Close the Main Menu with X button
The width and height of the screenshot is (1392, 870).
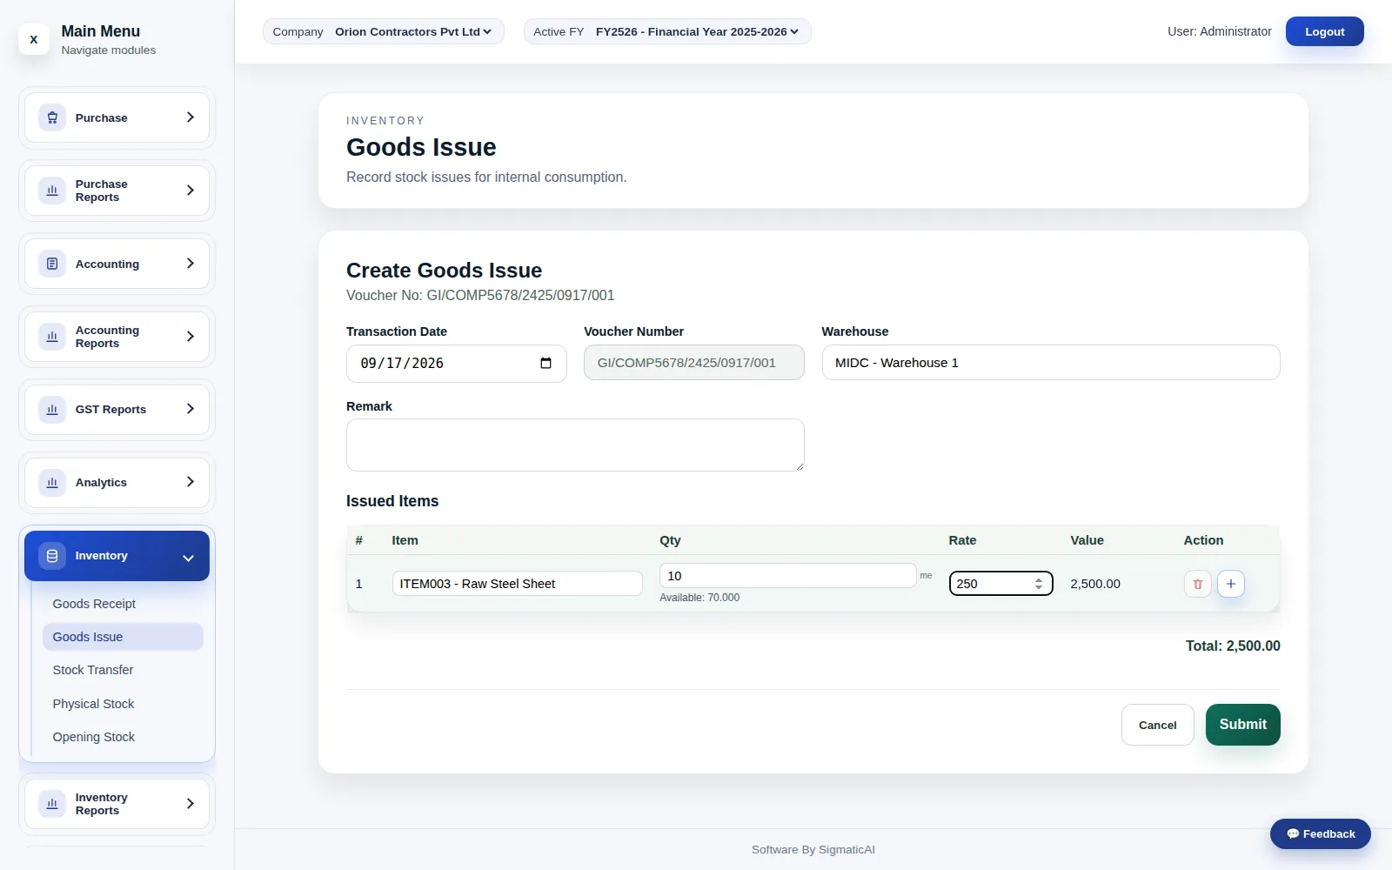34,39
